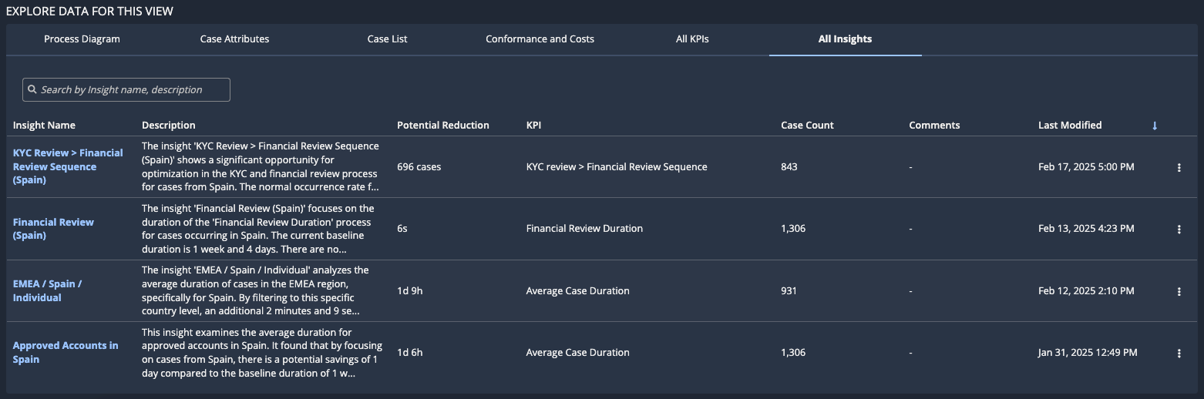The width and height of the screenshot is (1204, 399).
Task: Open the Approved Accounts in Spain insight
Action: (66, 352)
